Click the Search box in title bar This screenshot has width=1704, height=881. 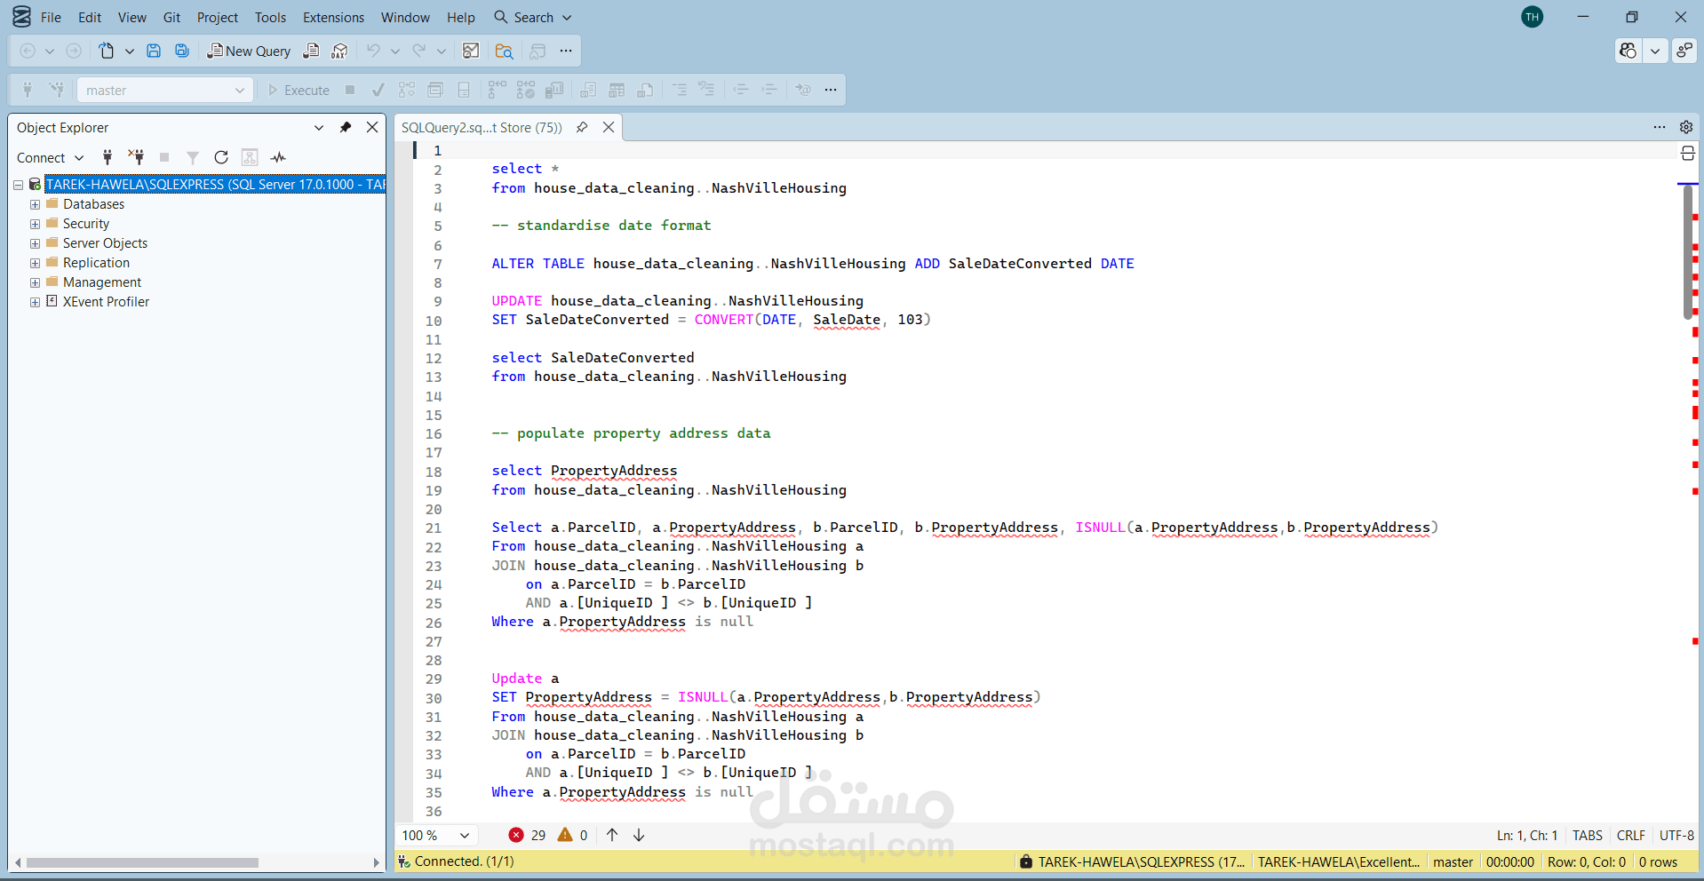[533, 18]
